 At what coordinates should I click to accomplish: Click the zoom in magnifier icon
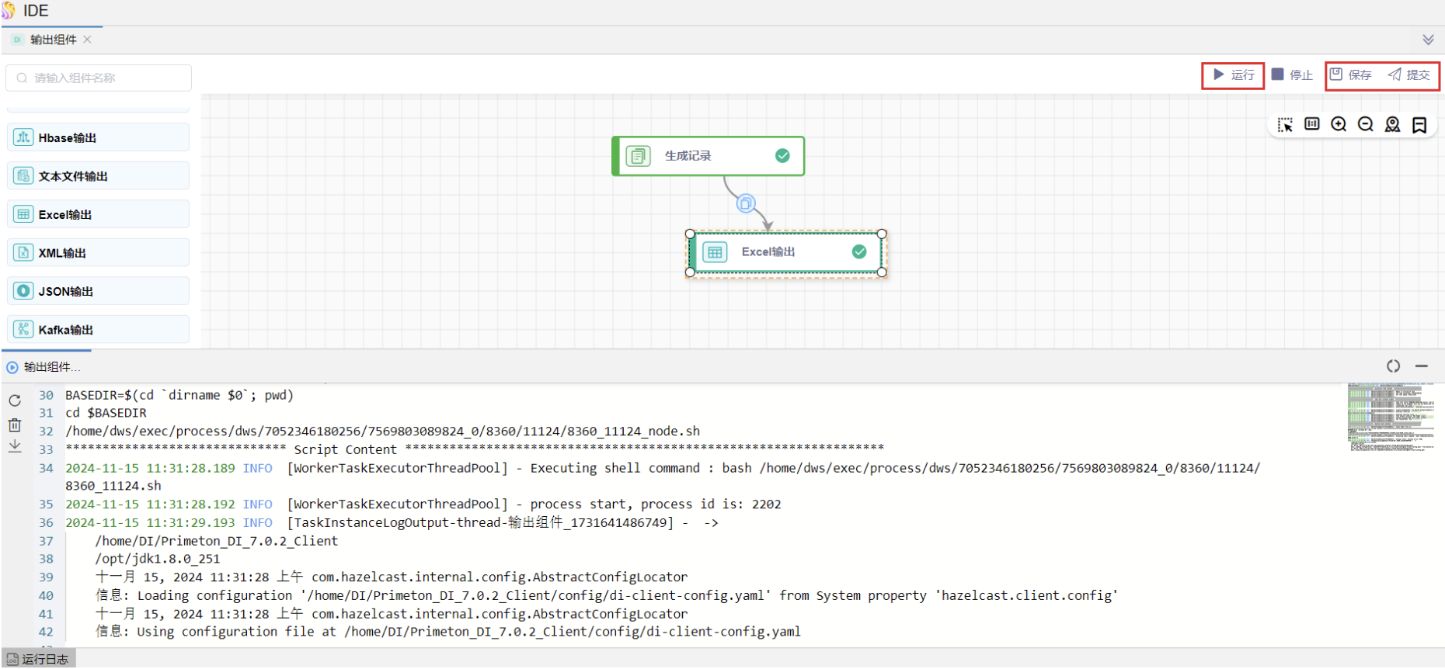point(1339,124)
